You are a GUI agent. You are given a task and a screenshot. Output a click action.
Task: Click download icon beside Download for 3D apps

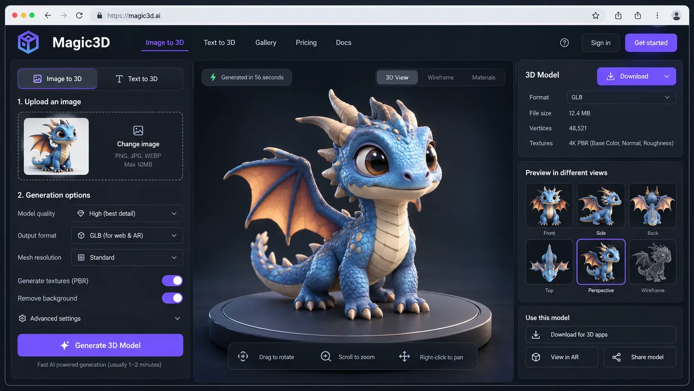pyautogui.click(x=536, y=334)
